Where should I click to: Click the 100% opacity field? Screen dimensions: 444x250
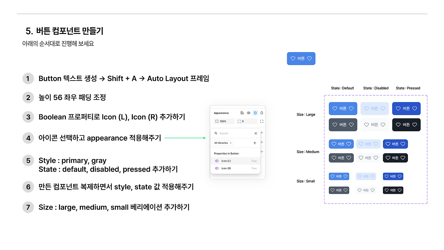pos(224,121)
